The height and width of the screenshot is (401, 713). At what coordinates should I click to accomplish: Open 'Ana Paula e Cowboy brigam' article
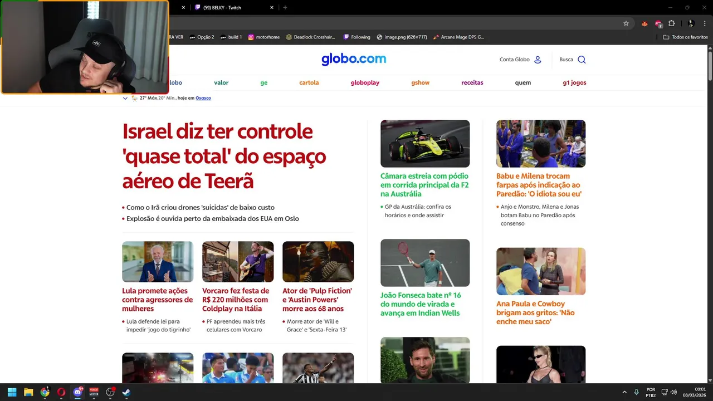[535, 312]
